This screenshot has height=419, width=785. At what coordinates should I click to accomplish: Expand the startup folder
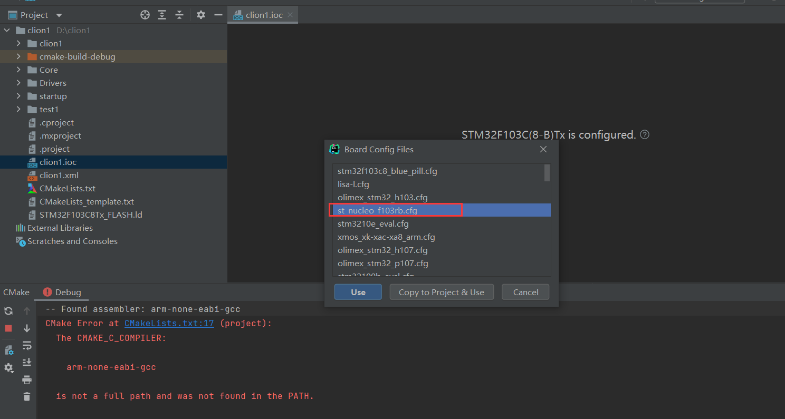pyautogui.click(x=18, y=96)
